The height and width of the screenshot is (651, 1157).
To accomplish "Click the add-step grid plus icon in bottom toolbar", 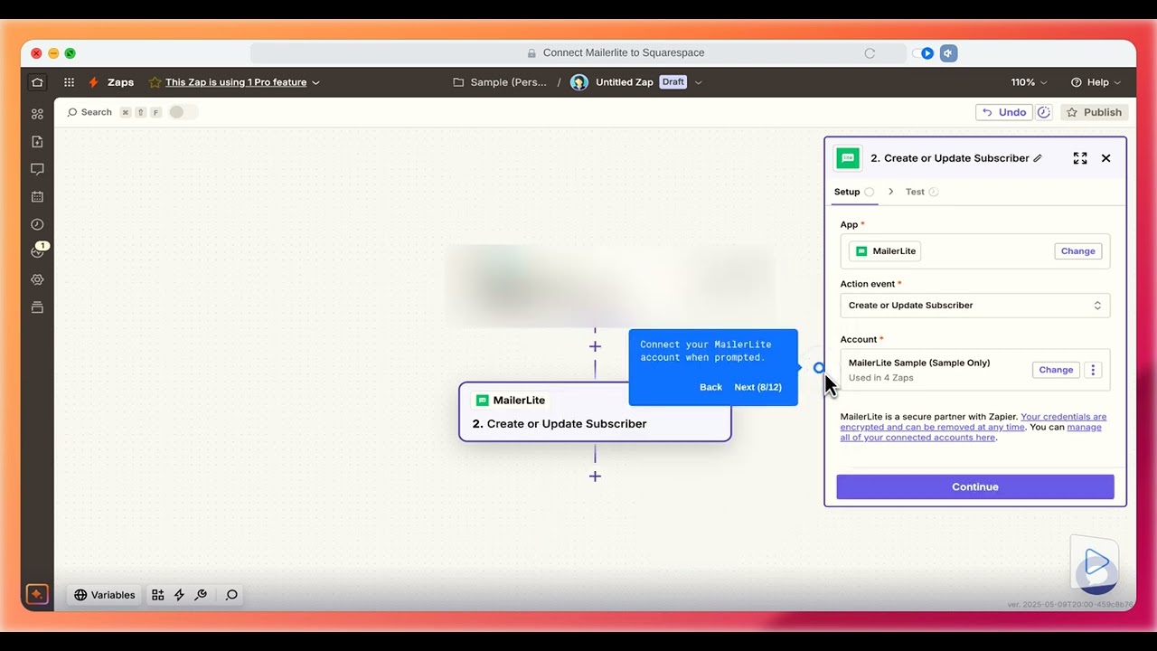I will [x=158, y=595].
